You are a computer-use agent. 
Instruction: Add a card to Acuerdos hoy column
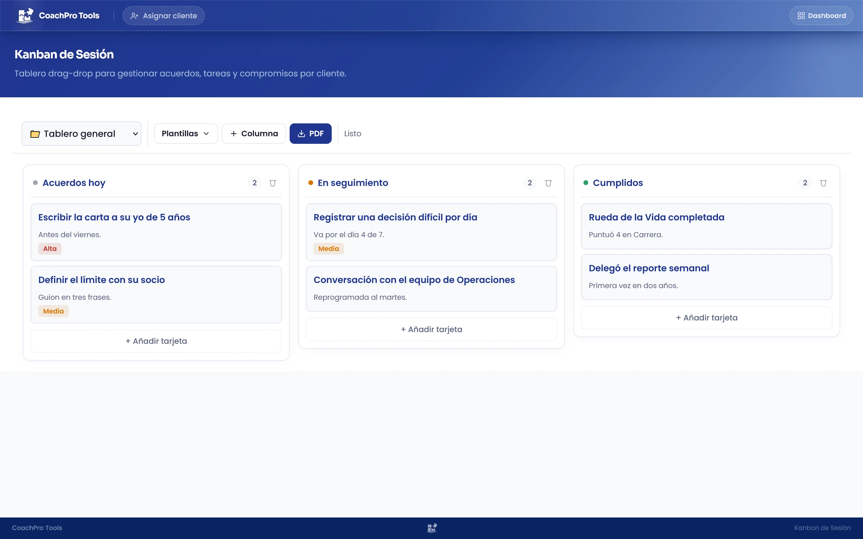(x=156, y=341)
